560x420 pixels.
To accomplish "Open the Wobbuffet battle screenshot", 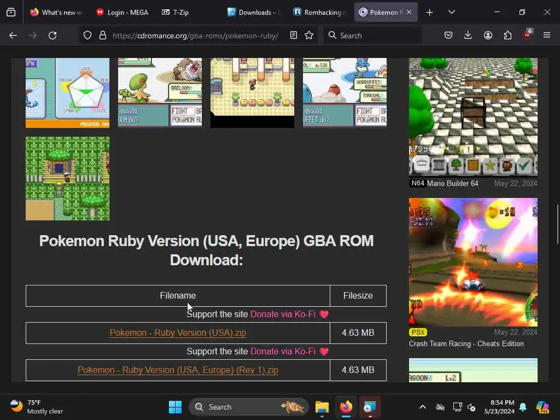I will point(345,93).
